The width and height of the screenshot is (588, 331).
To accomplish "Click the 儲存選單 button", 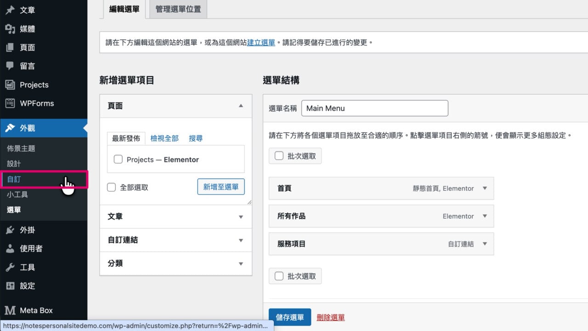I will click(x=290, y=317).
